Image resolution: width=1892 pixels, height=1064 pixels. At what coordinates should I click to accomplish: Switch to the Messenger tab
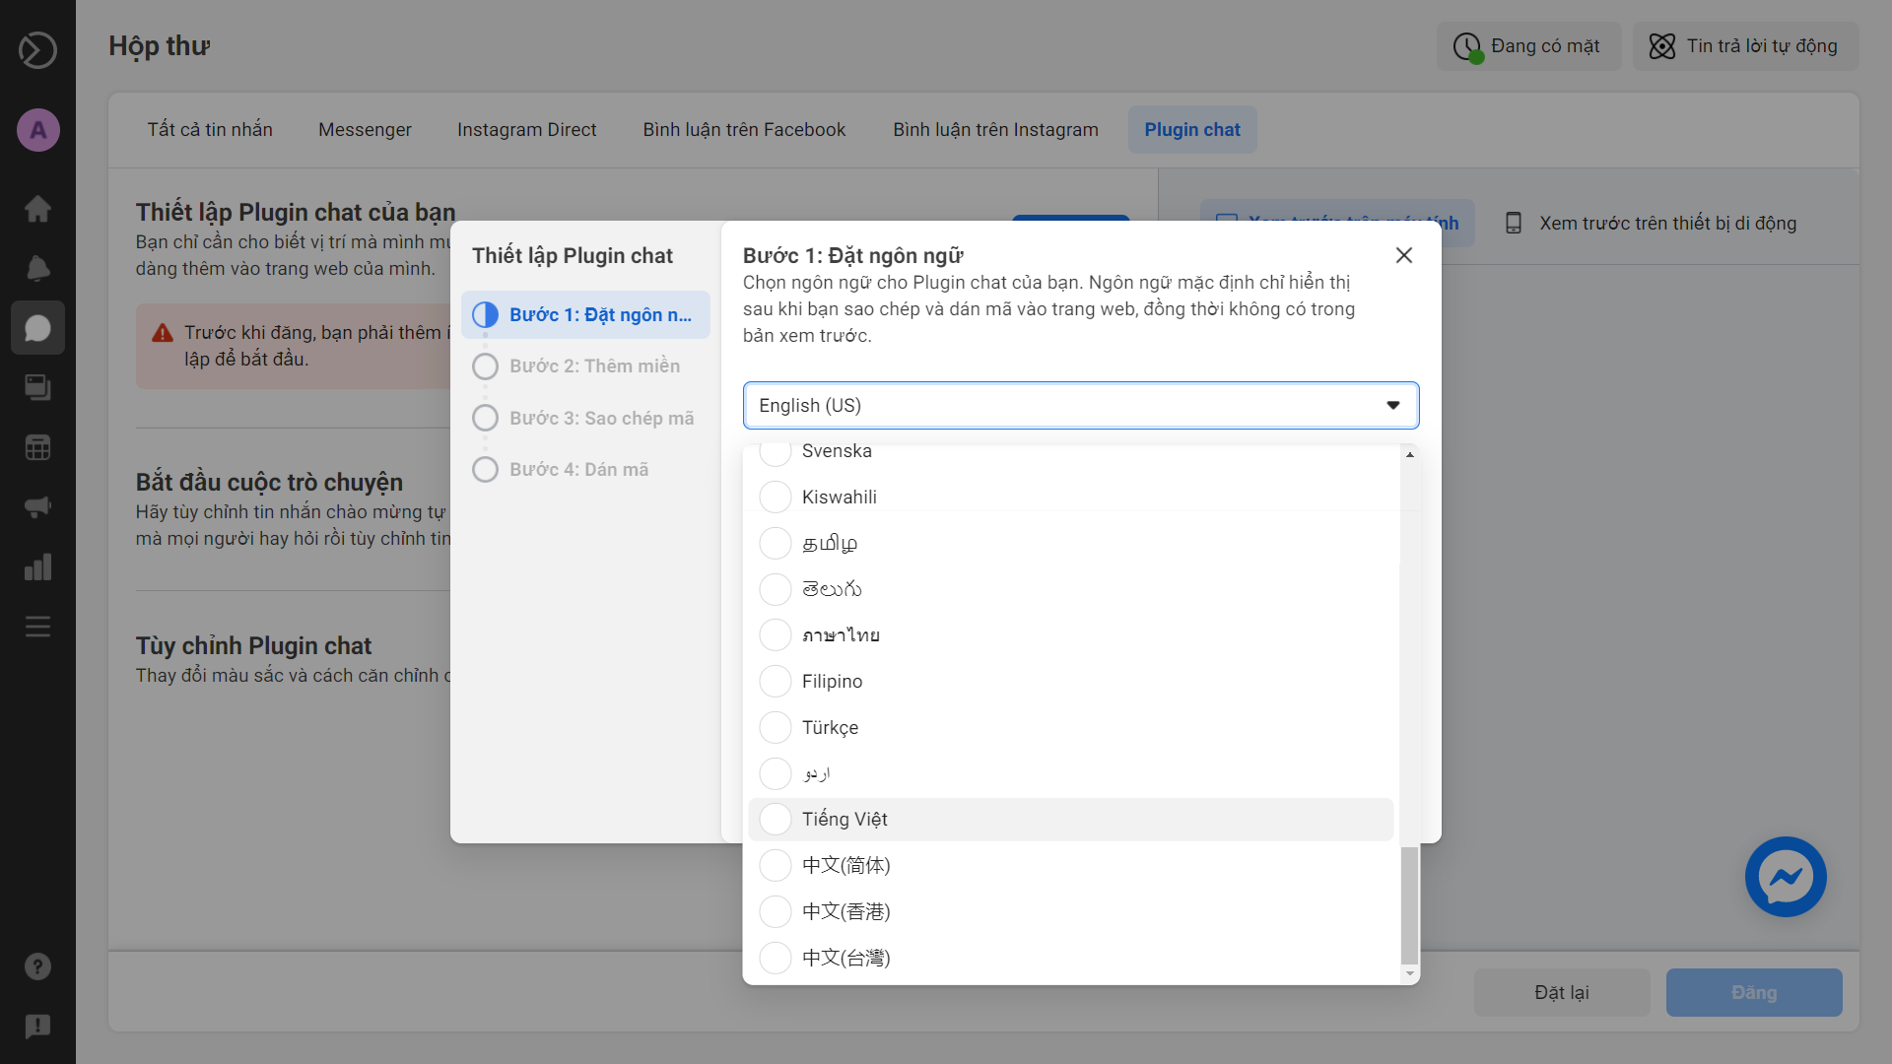(365, 130)
